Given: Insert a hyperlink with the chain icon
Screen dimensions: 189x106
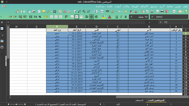Looking at the screenshot, I should point(48,12).
